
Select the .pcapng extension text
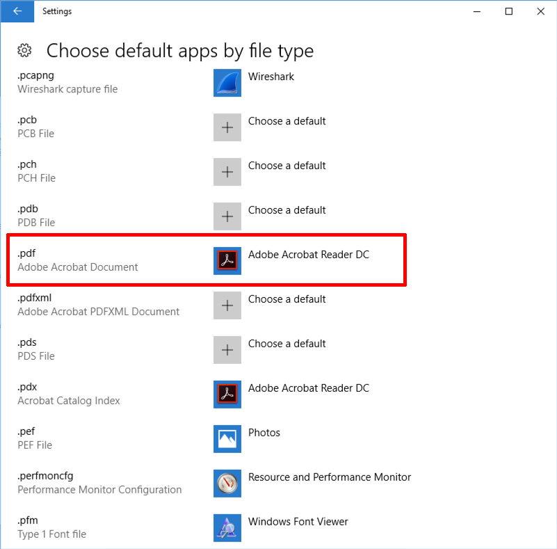36,76
